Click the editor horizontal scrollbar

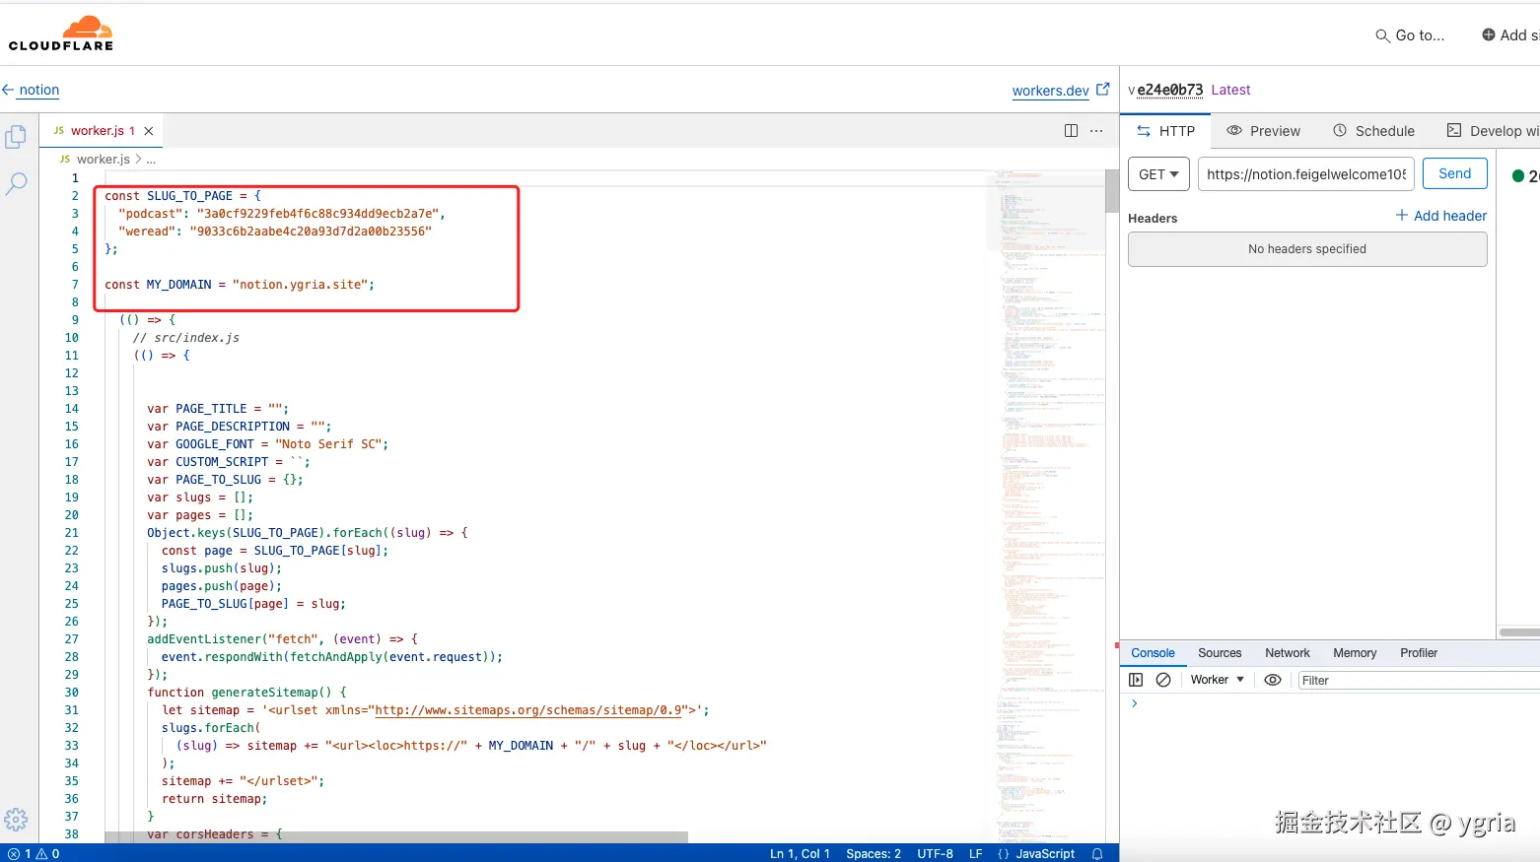[396, 836]
